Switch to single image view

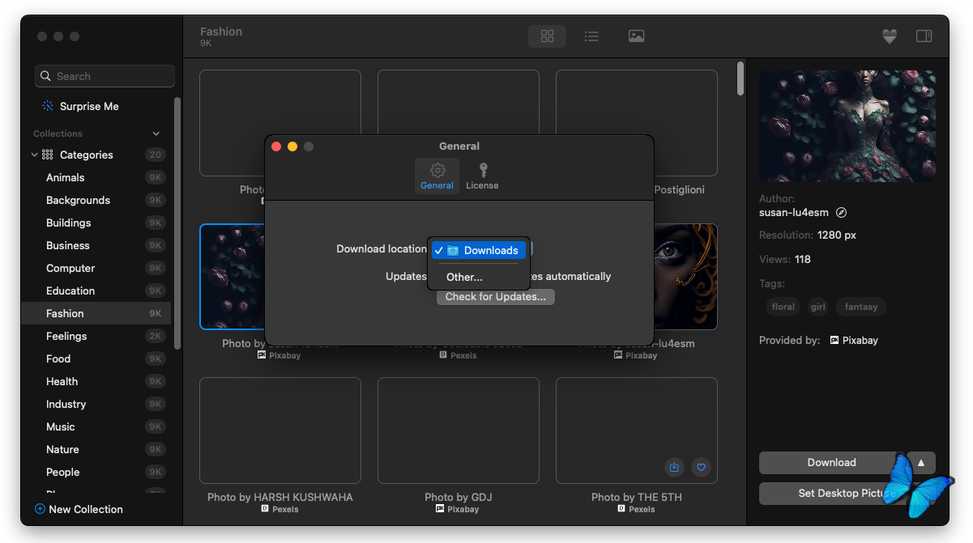point(637,36)
